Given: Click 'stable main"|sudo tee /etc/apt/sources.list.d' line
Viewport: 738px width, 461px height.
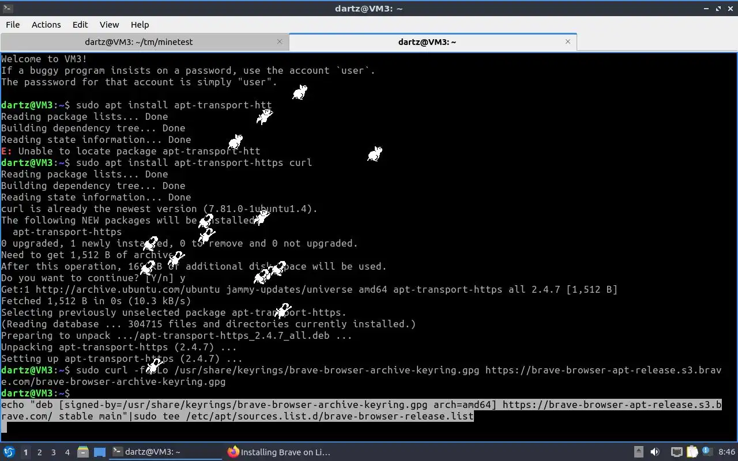Looking at the screenshot, I should click(237, 416).
